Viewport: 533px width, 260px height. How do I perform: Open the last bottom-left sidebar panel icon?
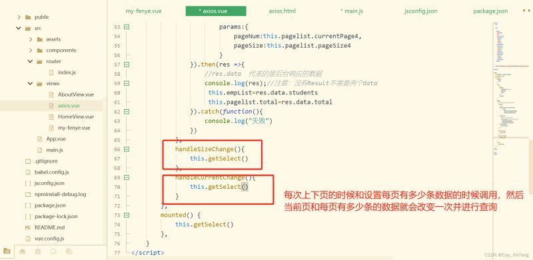69,251
